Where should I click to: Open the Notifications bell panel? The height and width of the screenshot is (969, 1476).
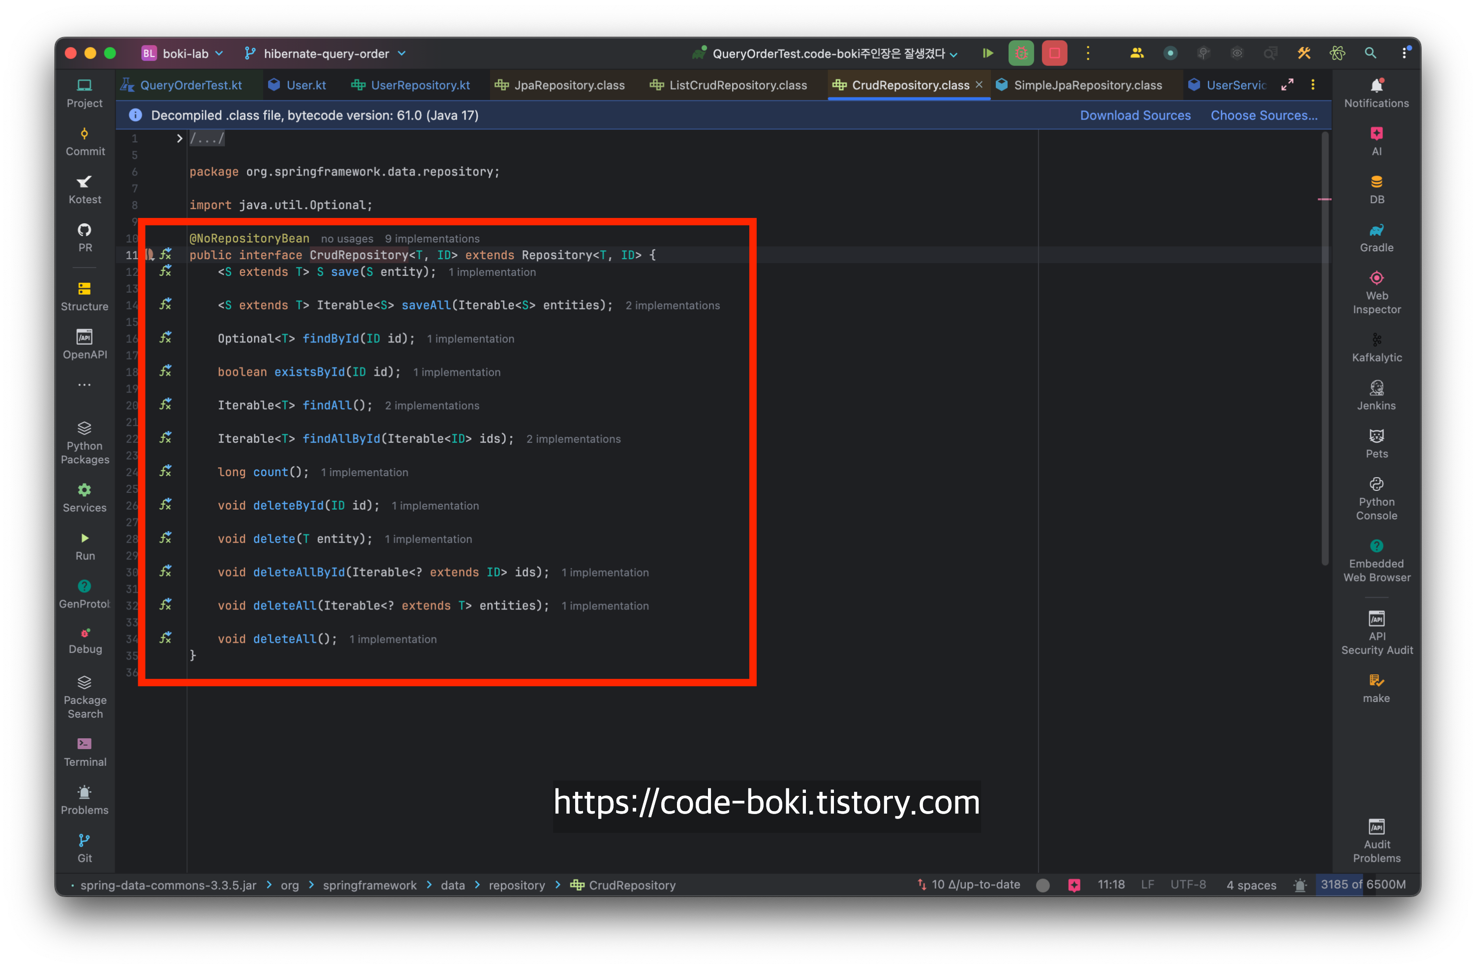click(1376, 93)
